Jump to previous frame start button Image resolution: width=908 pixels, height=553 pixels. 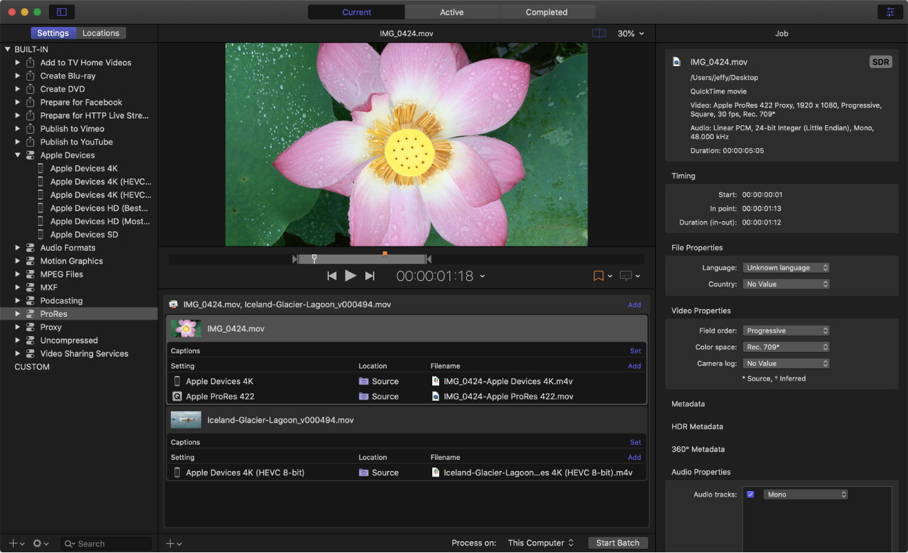pyautogui.click(x=332, y=275)
